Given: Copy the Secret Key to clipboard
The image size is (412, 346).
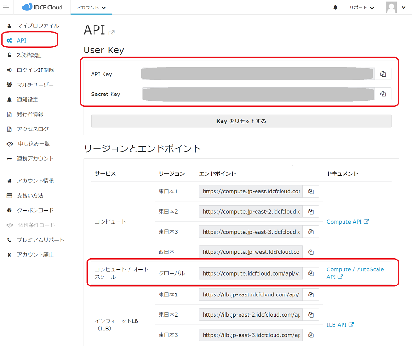Looking at the screenshot, I should tap(383, 94).
